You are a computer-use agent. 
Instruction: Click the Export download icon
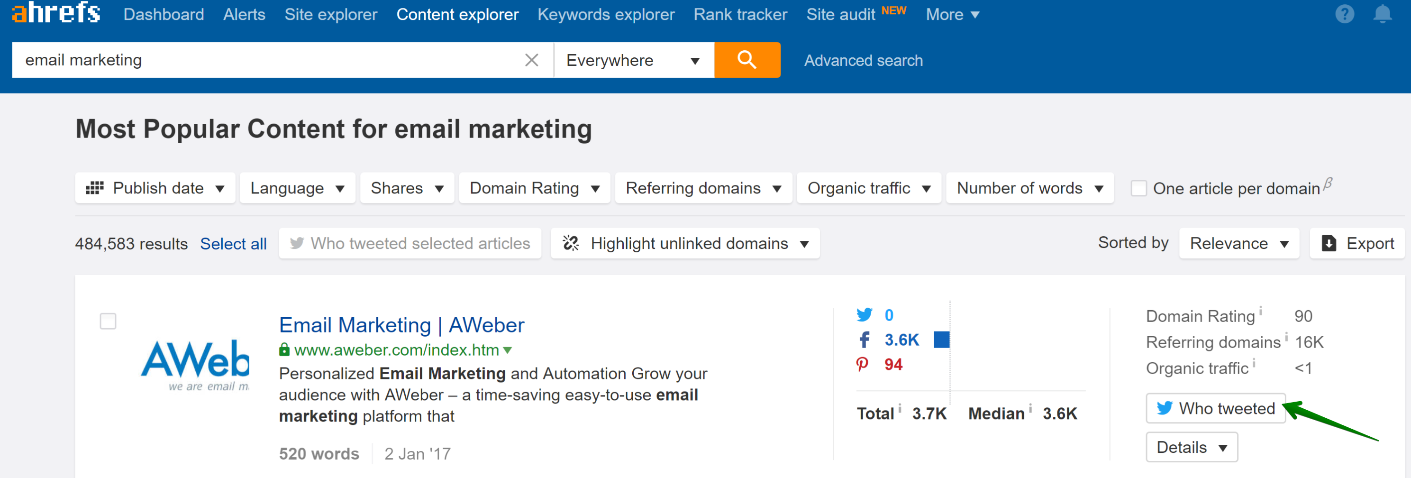point(1329,243)
